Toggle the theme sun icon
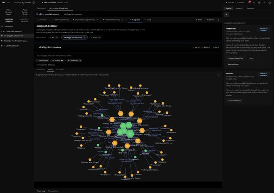274x193 pixels. [x=264, y=3]
